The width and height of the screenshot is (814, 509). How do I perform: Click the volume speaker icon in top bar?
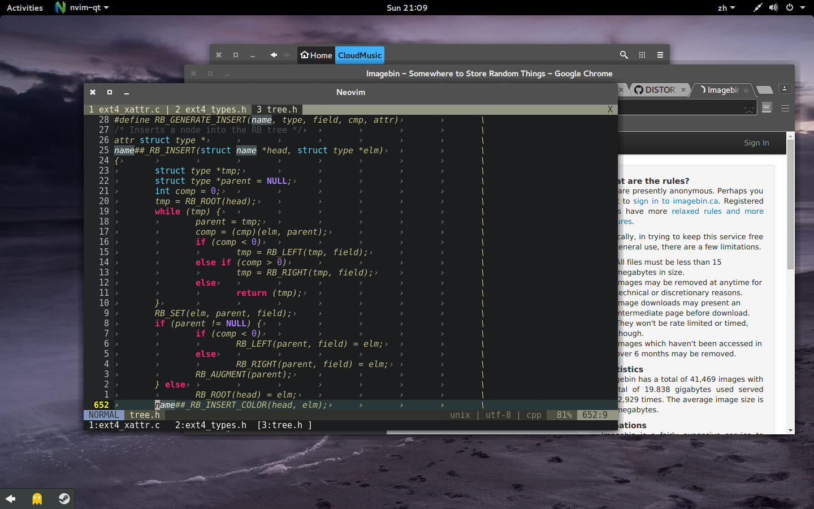point(774,8)
